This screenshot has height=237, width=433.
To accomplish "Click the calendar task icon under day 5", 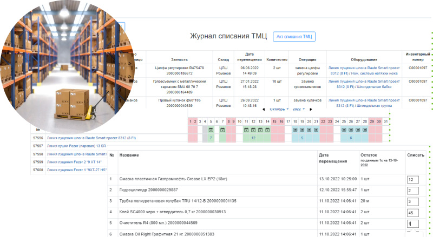I will click(x=211, y=130).
